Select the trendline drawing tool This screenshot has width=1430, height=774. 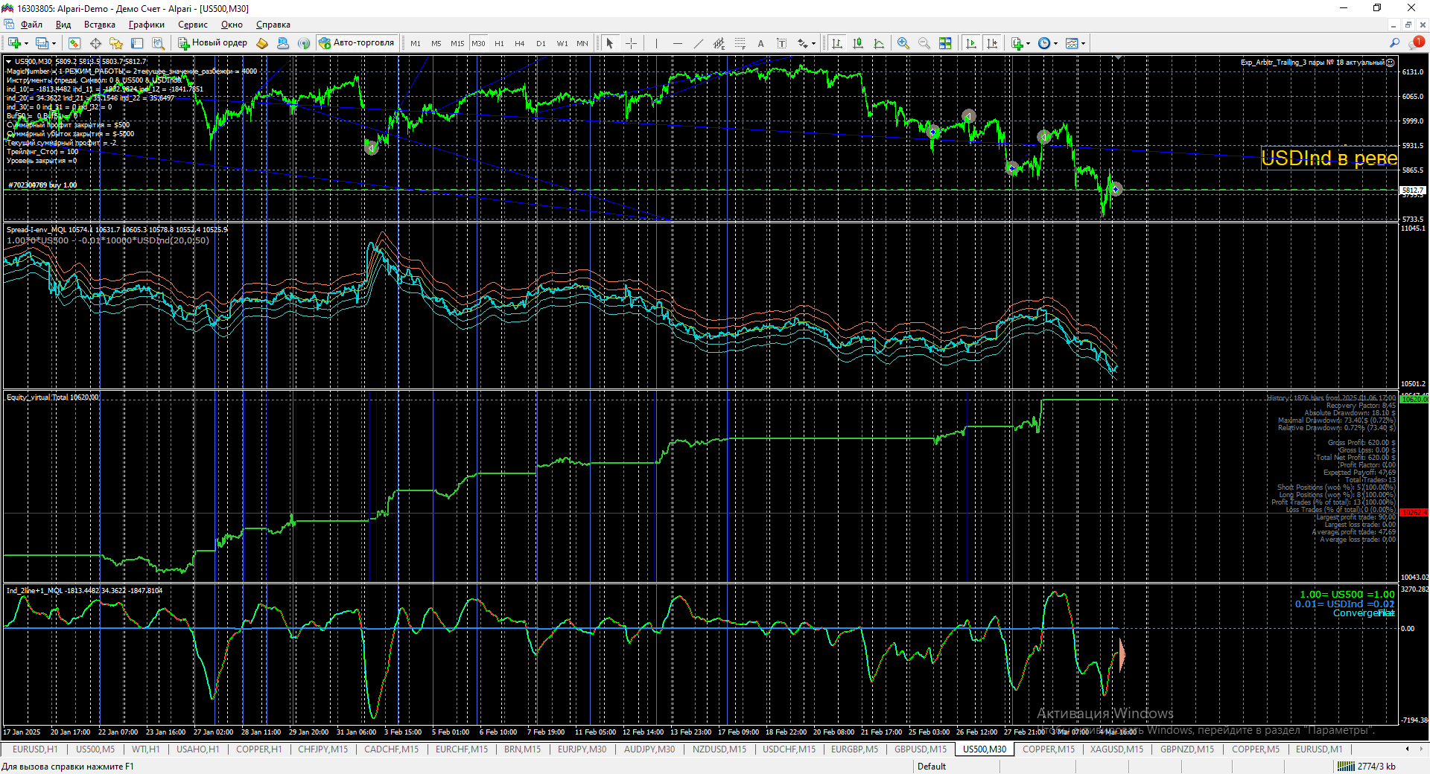pyautogui.click(x=698, y=43)
